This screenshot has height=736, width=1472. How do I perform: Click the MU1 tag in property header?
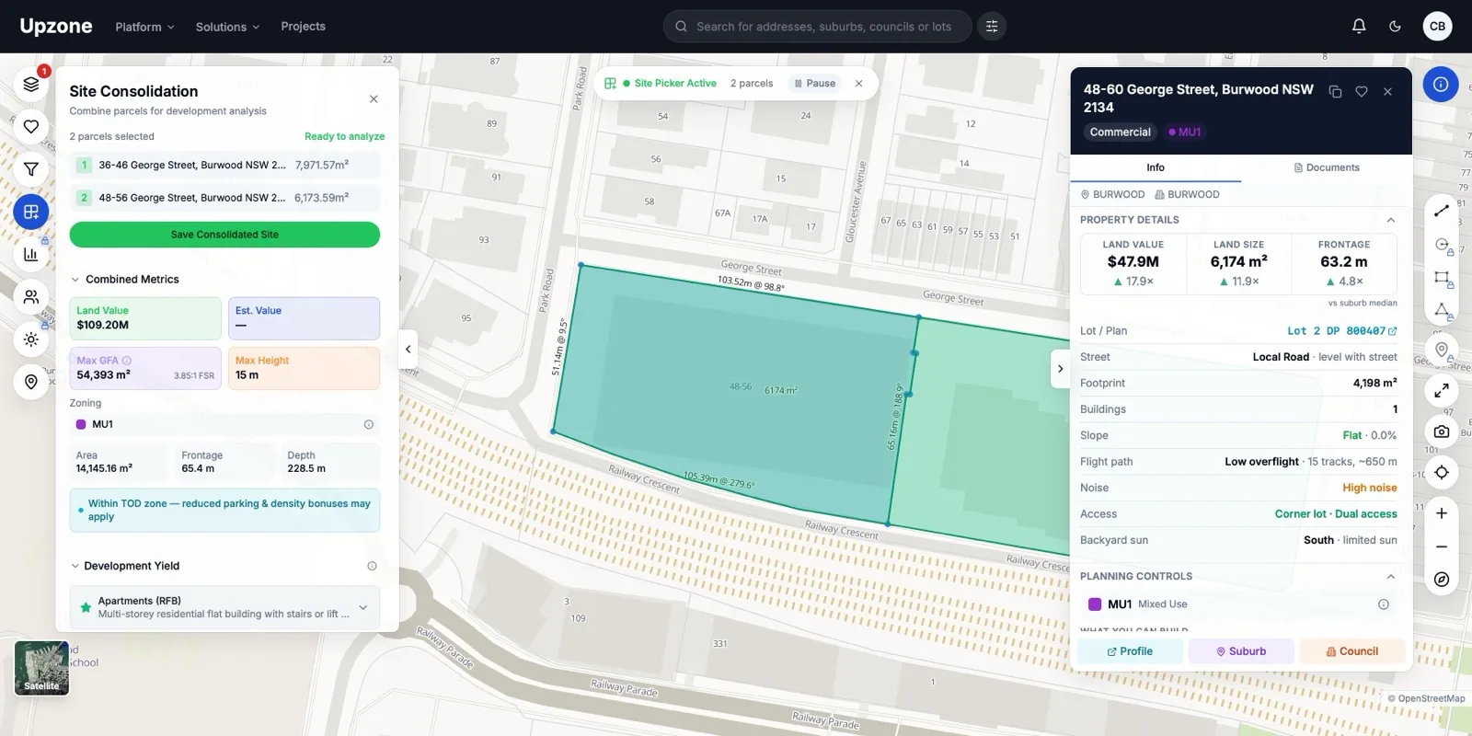[1185, 132]
